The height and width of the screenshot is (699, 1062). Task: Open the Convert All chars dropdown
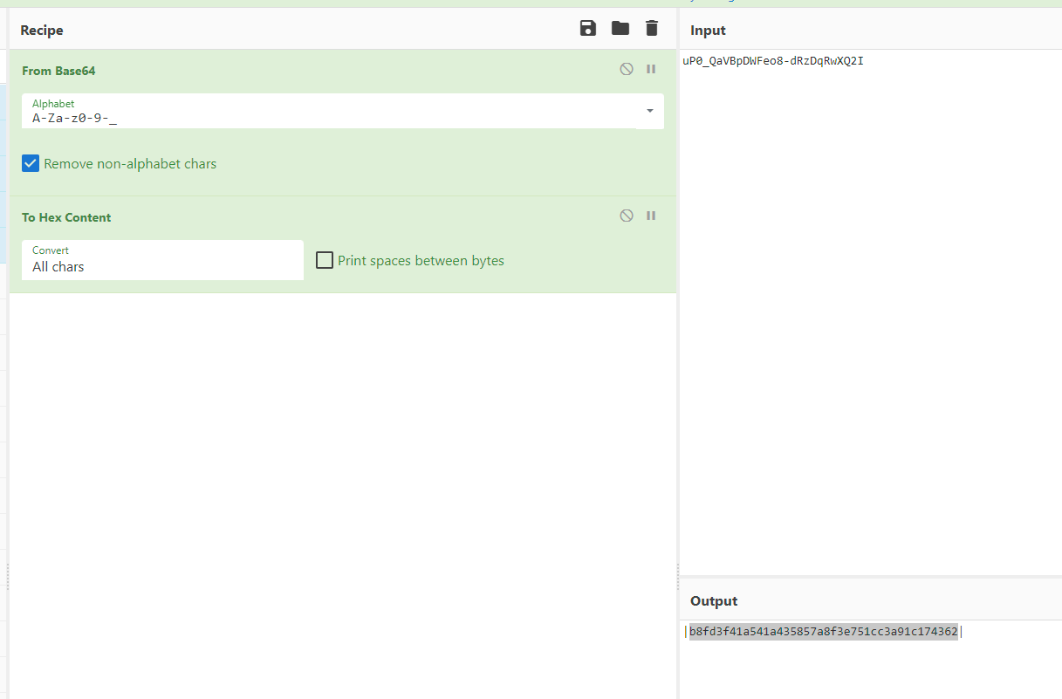[162, 260]
